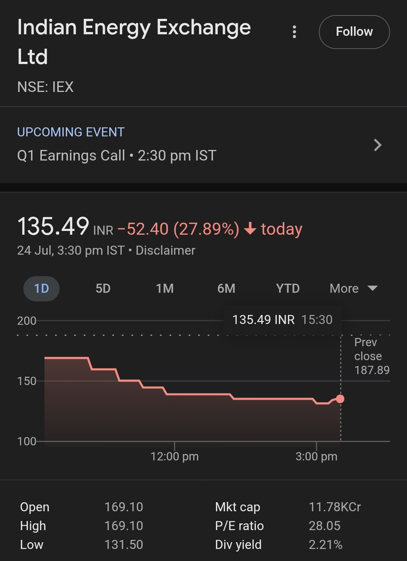Expand the More time ranges dropdown

(353, 289)
